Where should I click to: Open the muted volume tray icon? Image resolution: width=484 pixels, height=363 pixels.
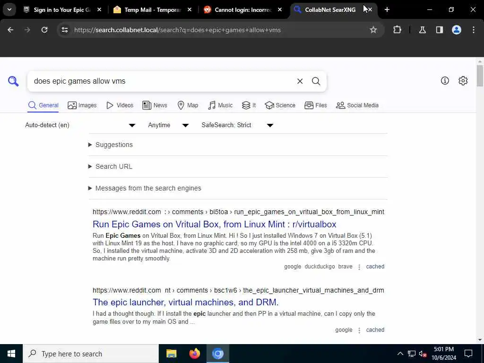422,354
